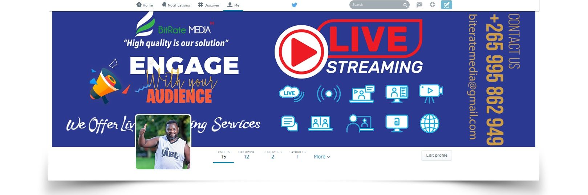Click the broadcast signal icon
The image size is (588, 195).
(329, 94)
